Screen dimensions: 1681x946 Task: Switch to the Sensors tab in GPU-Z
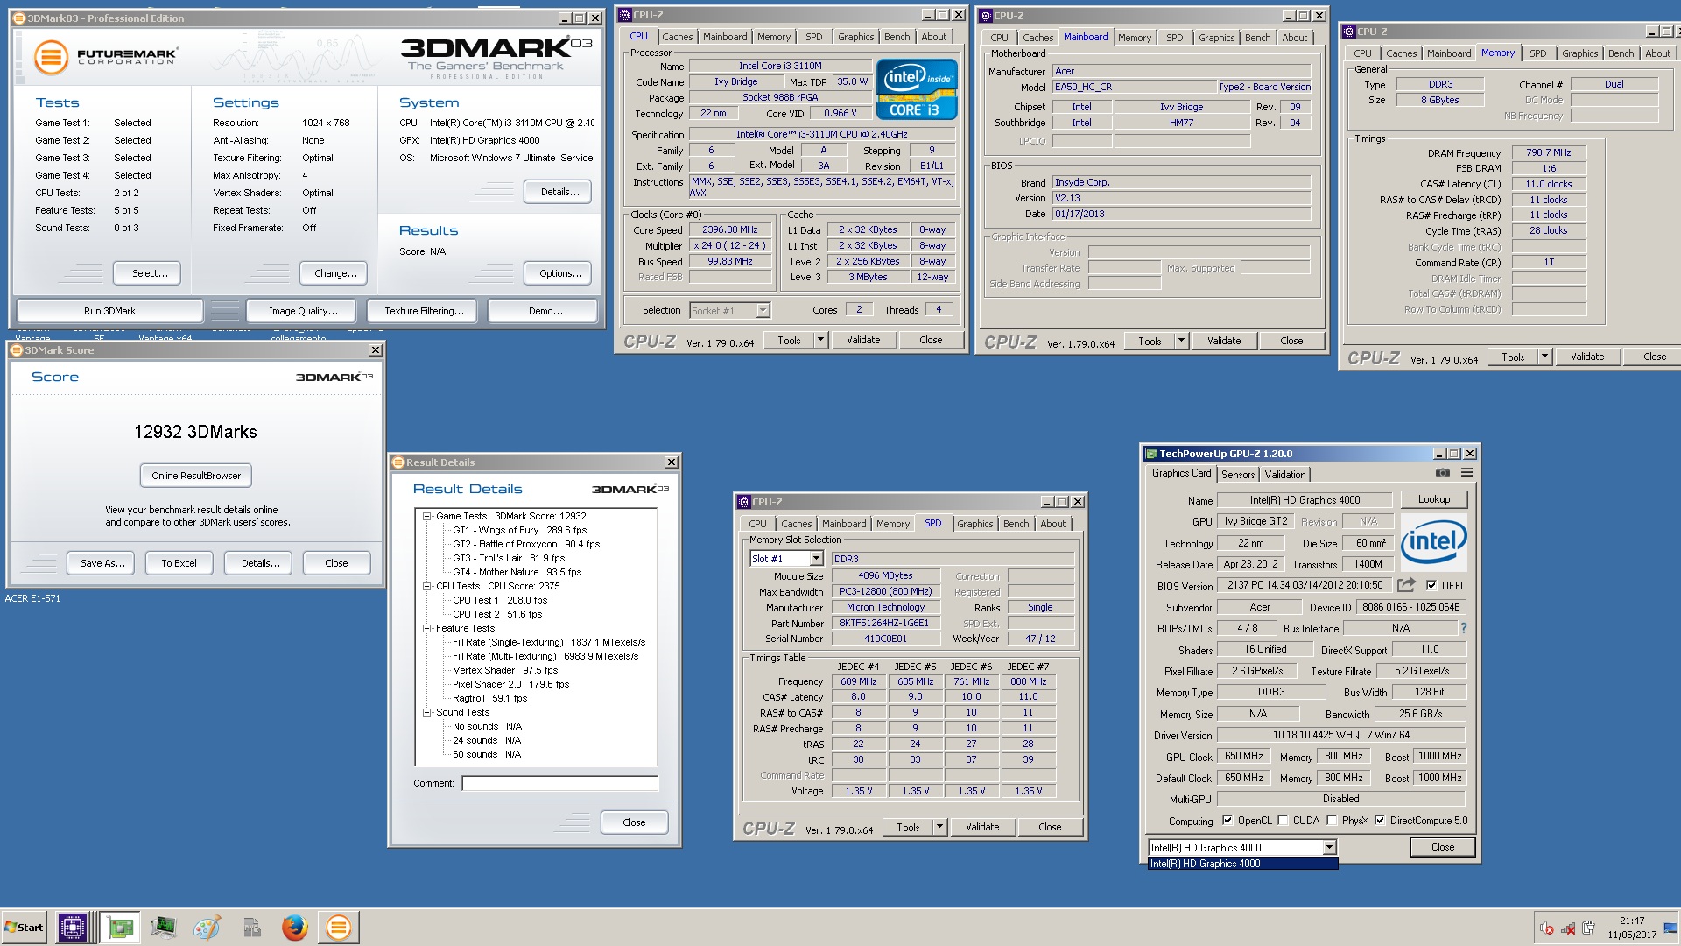click(1238, 475)
